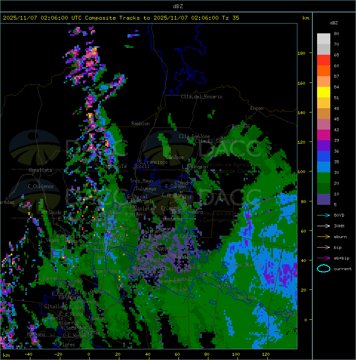Viewport: 356px width, 360px height.
Task: Click the Capdevila map label
Action: coord(115,166)
